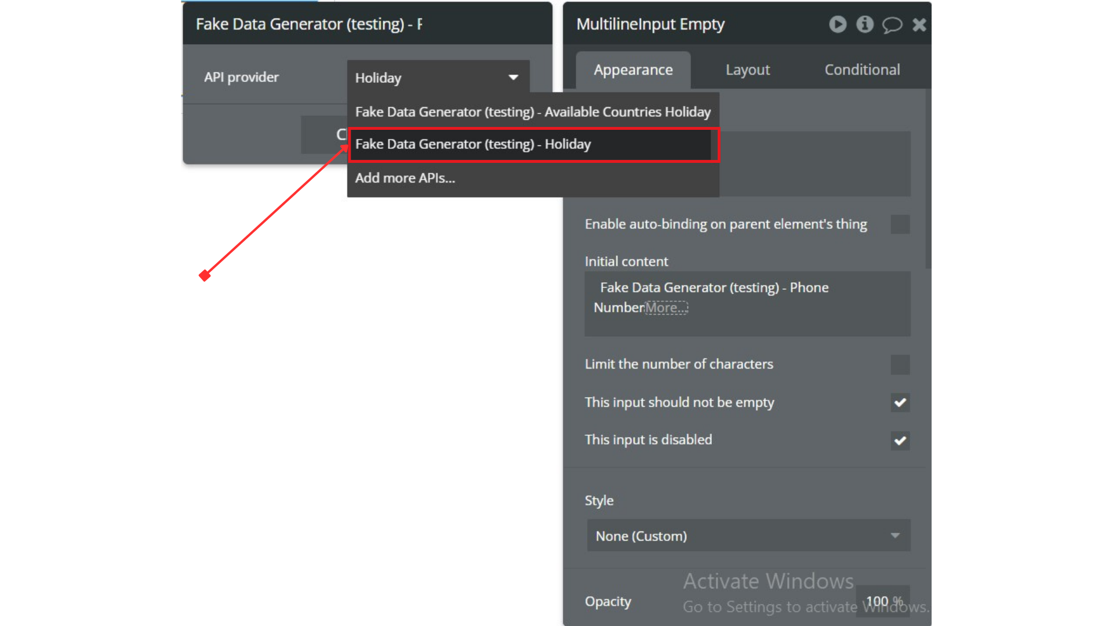
Task: Close the MultilineInput Empty panel
Action: click(x=919, y=24)
